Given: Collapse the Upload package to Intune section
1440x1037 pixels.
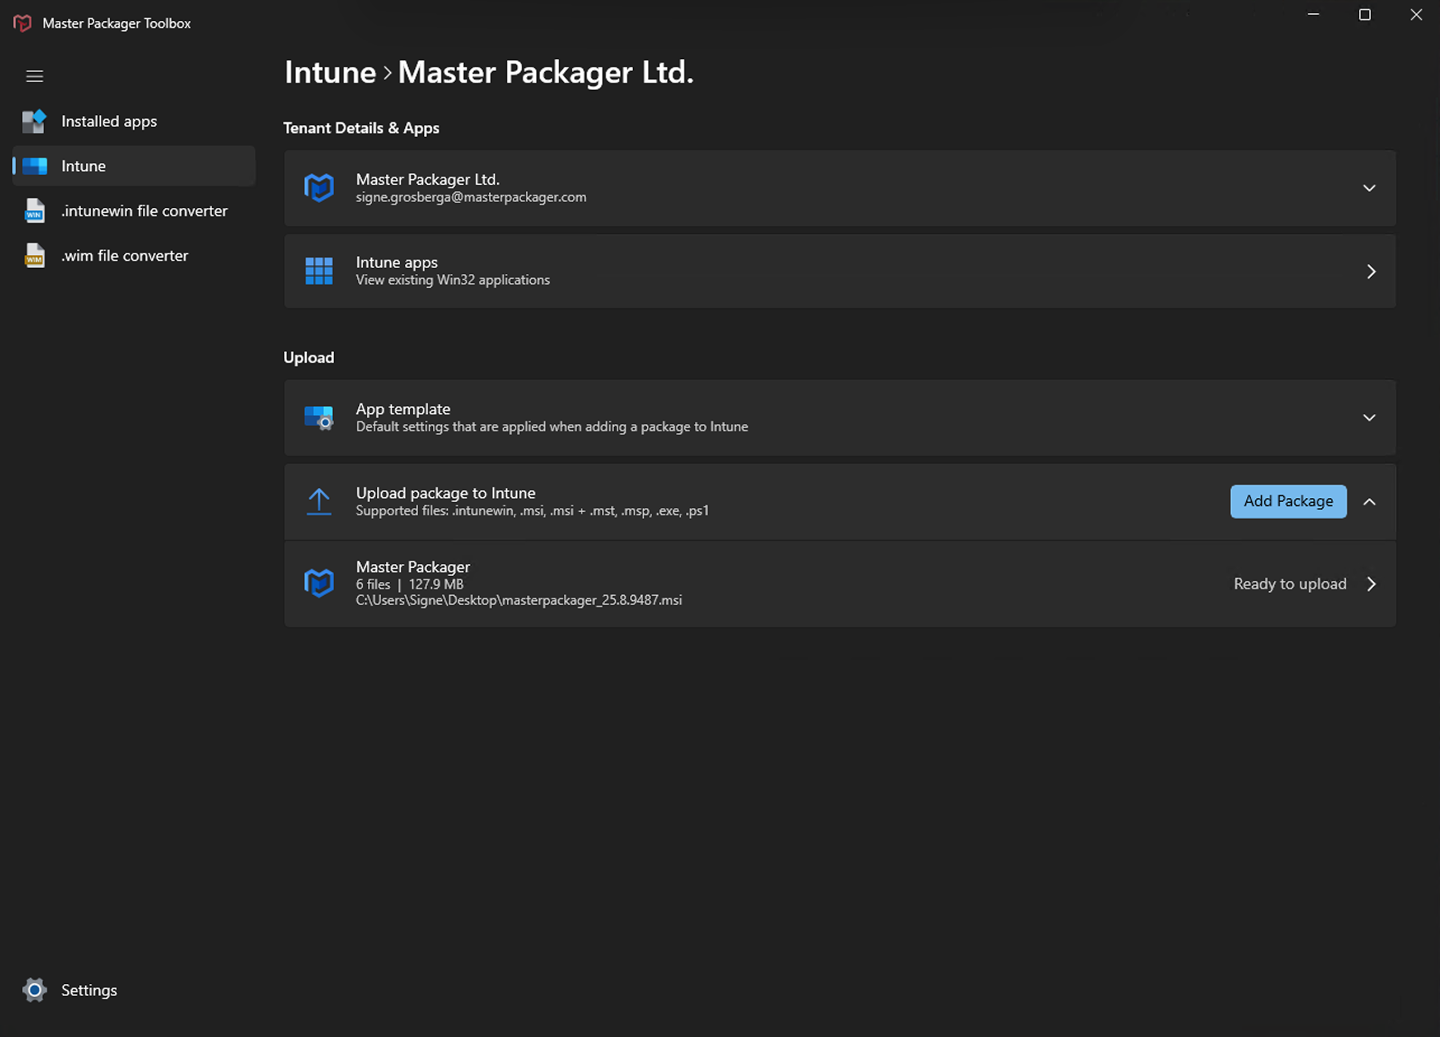Looking at the screenshot, I should [x=1369, y=502].
